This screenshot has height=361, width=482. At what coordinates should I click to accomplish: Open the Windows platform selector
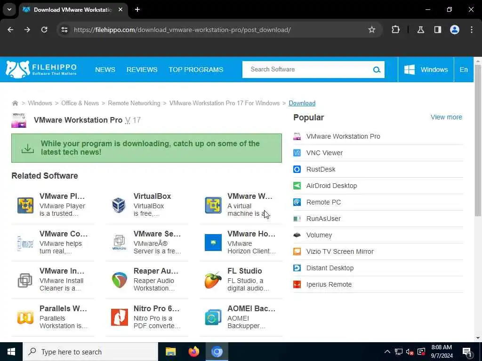pos(426,70)
